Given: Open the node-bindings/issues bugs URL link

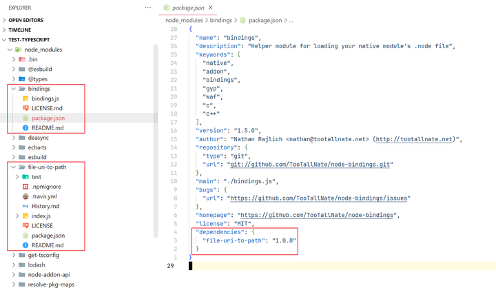Looking at the screenshot, I should tap(318, 198).
